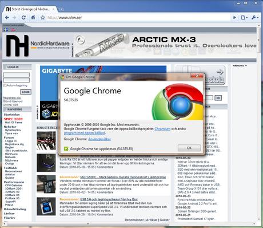The width and height of the screenshot is (263, 228).
Task: Open the Forum section
Action: 9,137
